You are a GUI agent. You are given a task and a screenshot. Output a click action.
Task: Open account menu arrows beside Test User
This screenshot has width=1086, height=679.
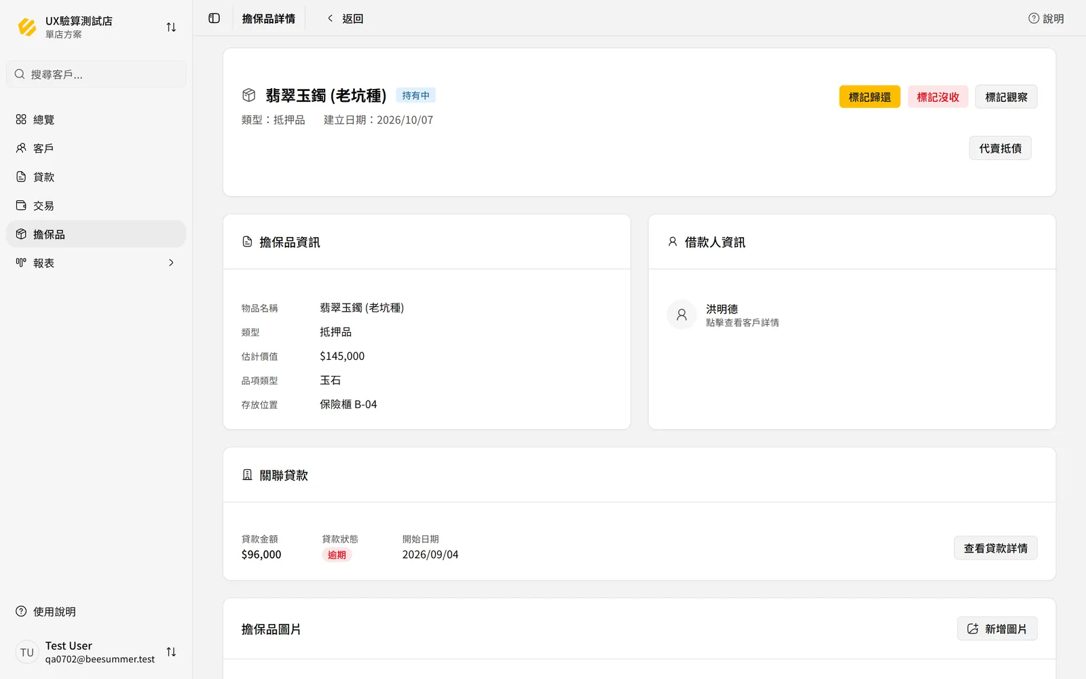coord(171,652)
